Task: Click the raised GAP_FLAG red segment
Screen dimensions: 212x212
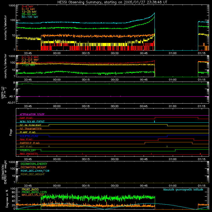Action: tap(176, 117)
